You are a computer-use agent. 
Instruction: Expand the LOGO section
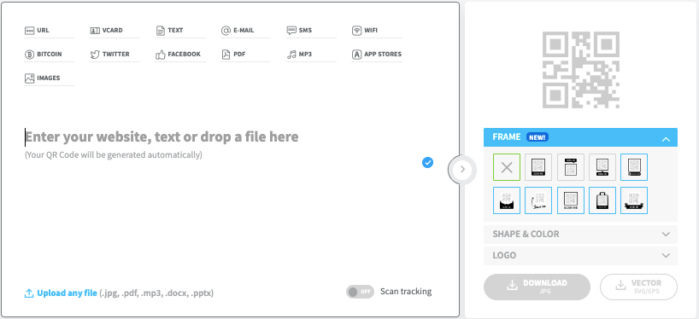(x=580, y=255)
